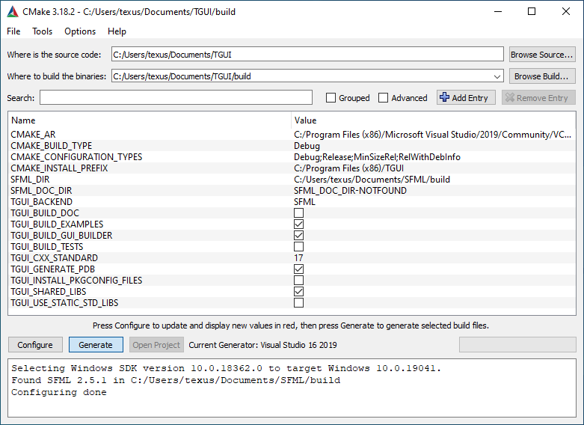Click the Configuring done log line

[59, 392]
